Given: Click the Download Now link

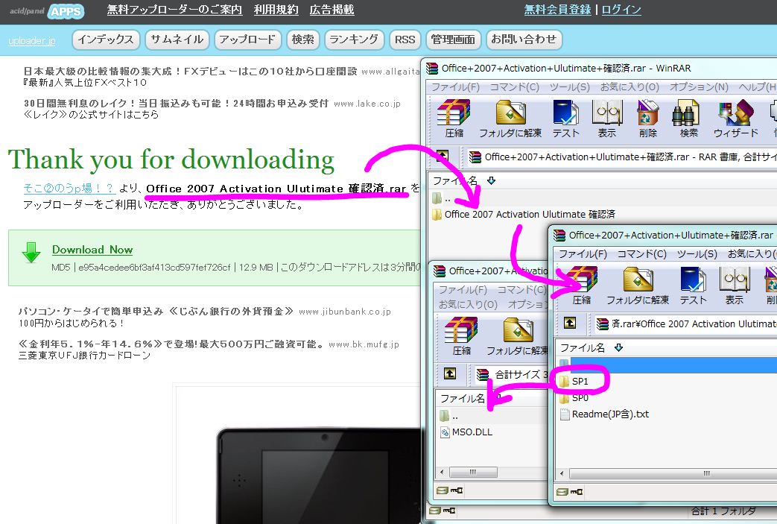Looking at the screenshot, I should point(92,250).
